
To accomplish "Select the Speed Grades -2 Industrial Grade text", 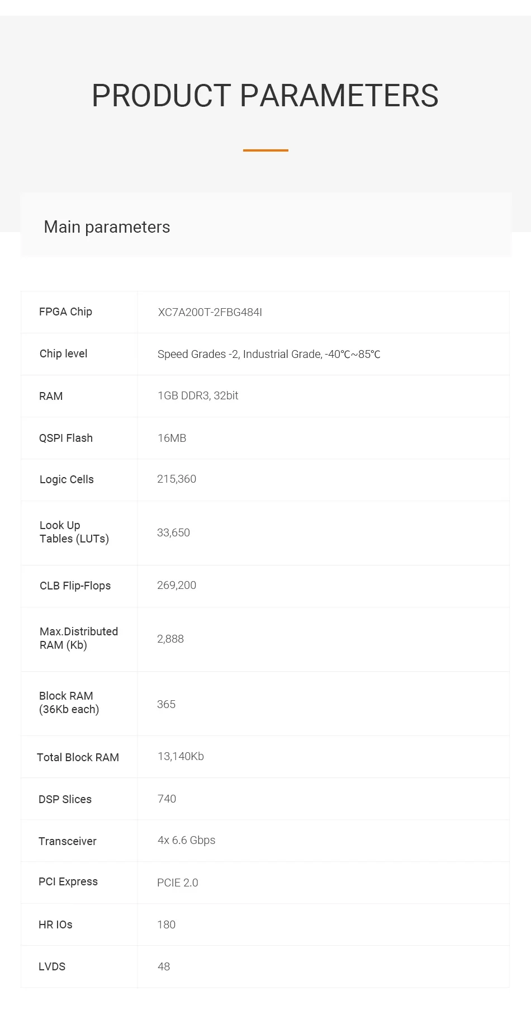I will [268, 355].
